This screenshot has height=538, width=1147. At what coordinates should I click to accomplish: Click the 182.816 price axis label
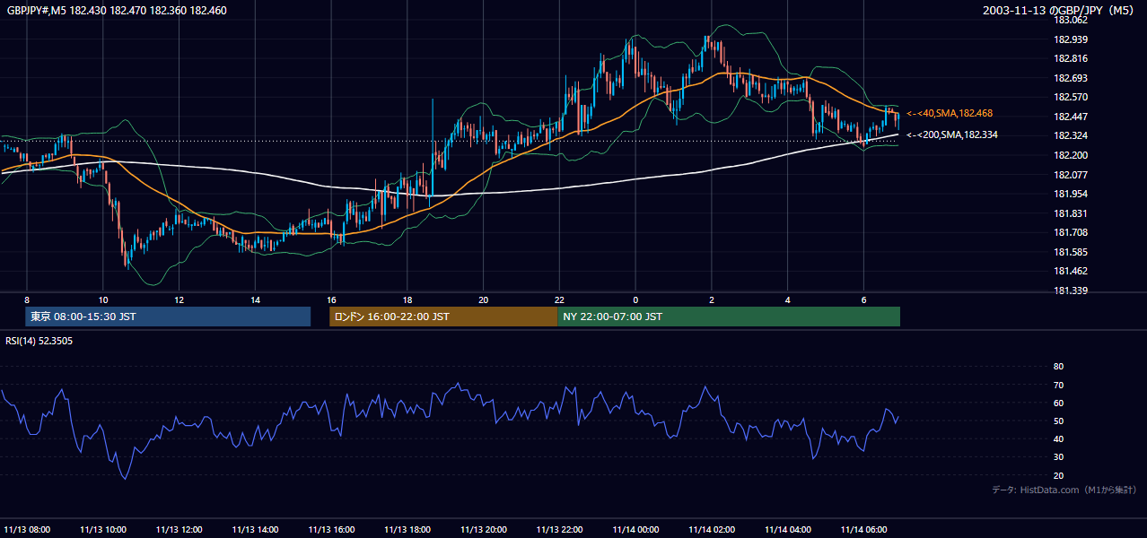[x=1071, y=58]
